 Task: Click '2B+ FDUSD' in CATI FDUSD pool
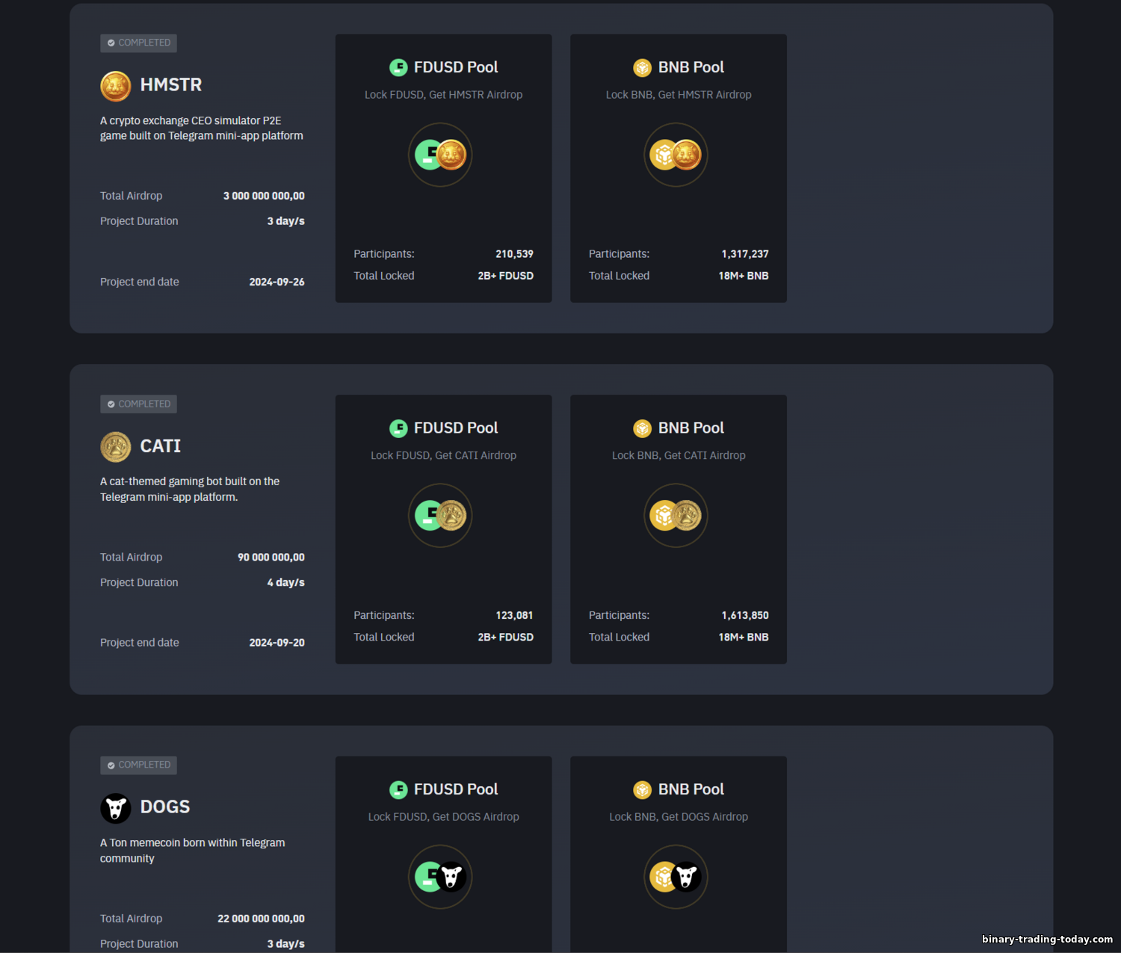[x=506, y=637]
